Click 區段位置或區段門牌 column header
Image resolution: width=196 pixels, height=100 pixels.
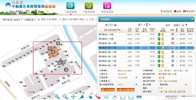(x=112, y=30)
